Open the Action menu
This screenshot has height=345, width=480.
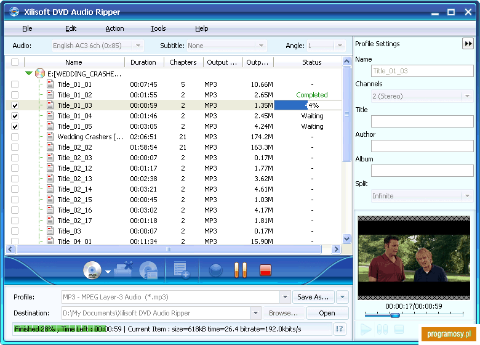[x=115, y=28]
